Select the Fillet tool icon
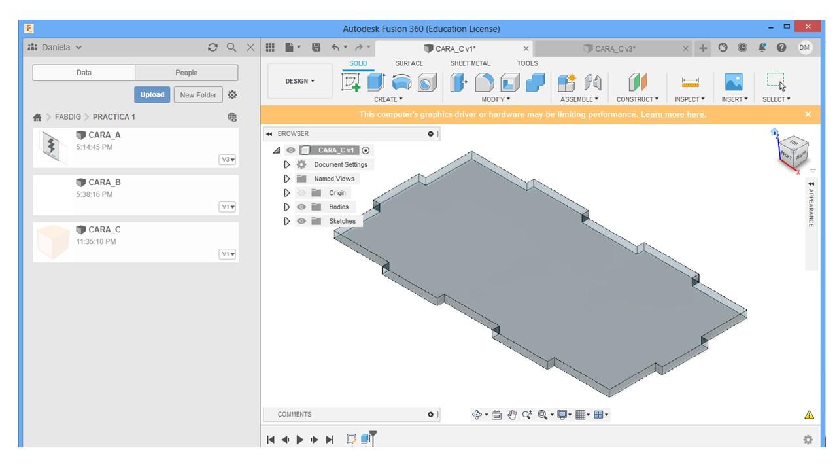 tap(484, 82)
